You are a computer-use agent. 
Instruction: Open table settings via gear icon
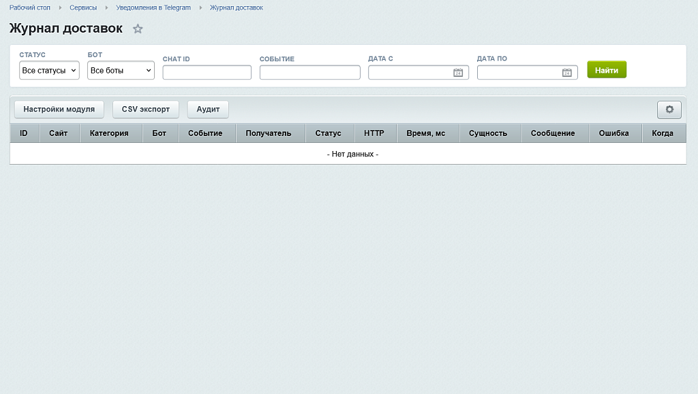click(669, 110)
